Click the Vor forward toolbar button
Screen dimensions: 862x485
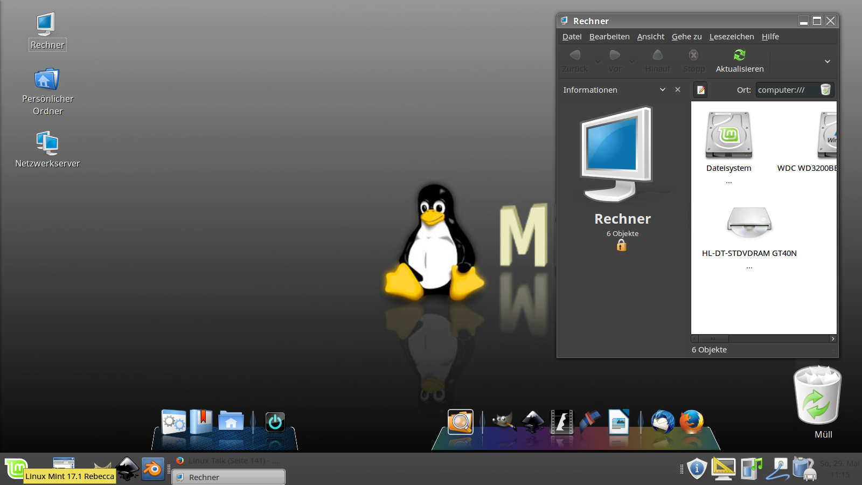(615, 61)
